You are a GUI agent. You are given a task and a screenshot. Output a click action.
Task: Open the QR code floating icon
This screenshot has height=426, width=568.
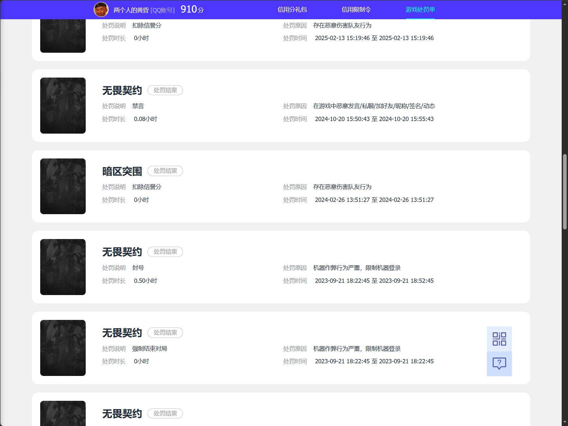coord(499,339)
